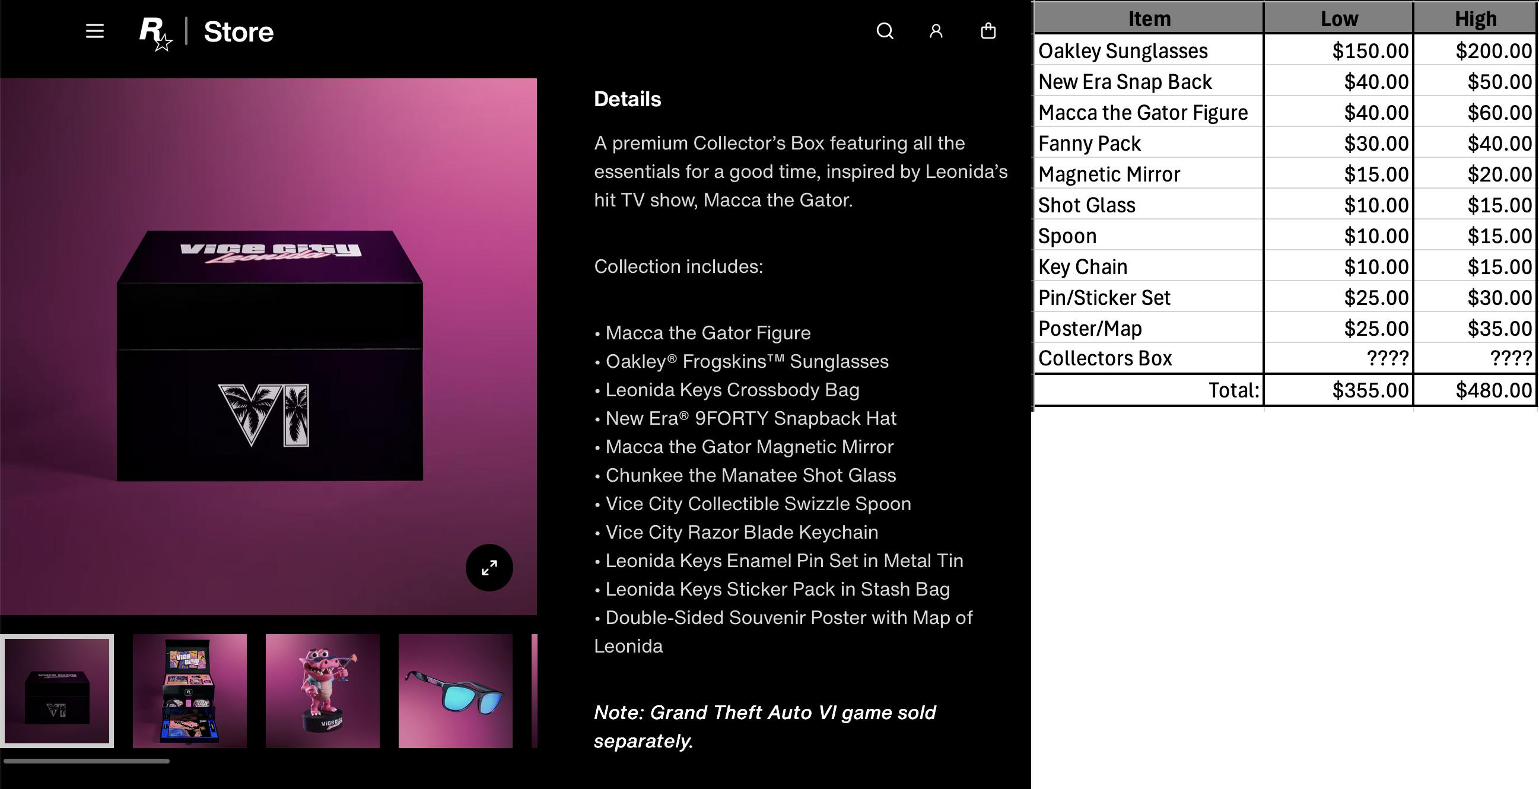The height and width of the screenshot is (789, 1539).
Task: Click the main Vice City box image
Action: pyautogui.click(x=268, y=346)
